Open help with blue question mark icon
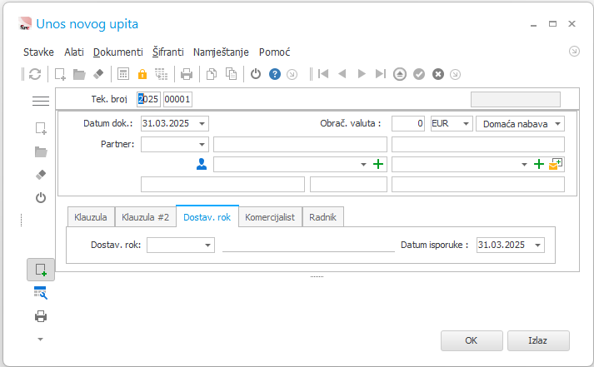Viewport: 594px width, 367px height. [x=275, y=74]
